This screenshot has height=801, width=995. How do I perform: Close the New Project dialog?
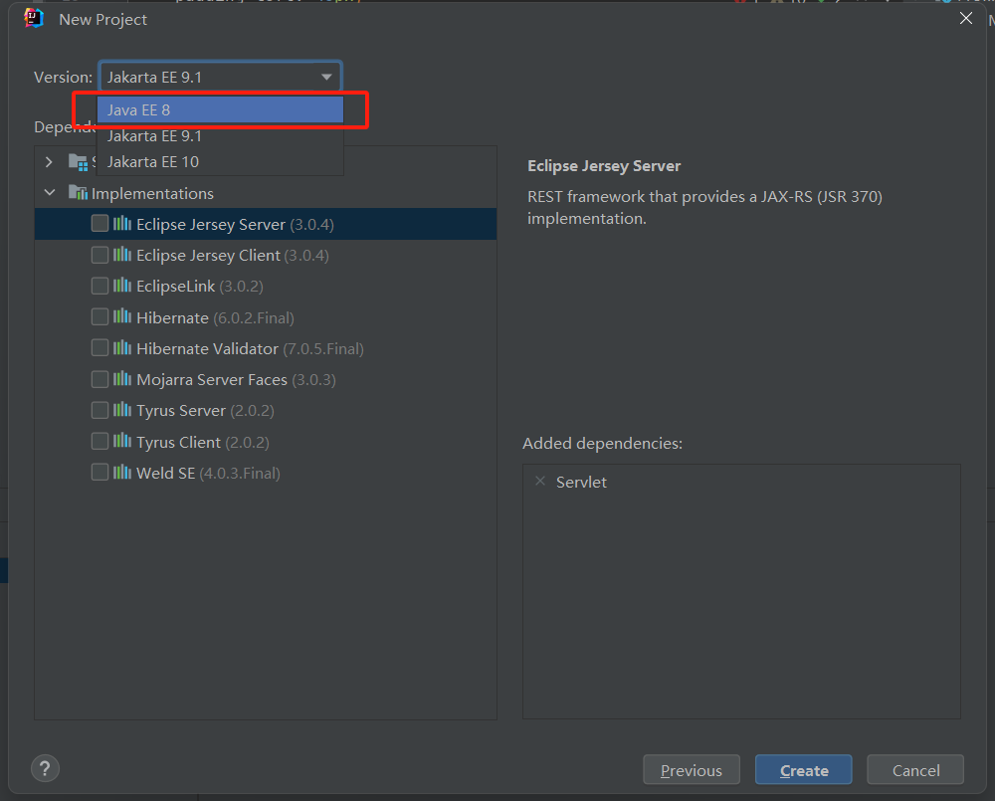point(966,18)
